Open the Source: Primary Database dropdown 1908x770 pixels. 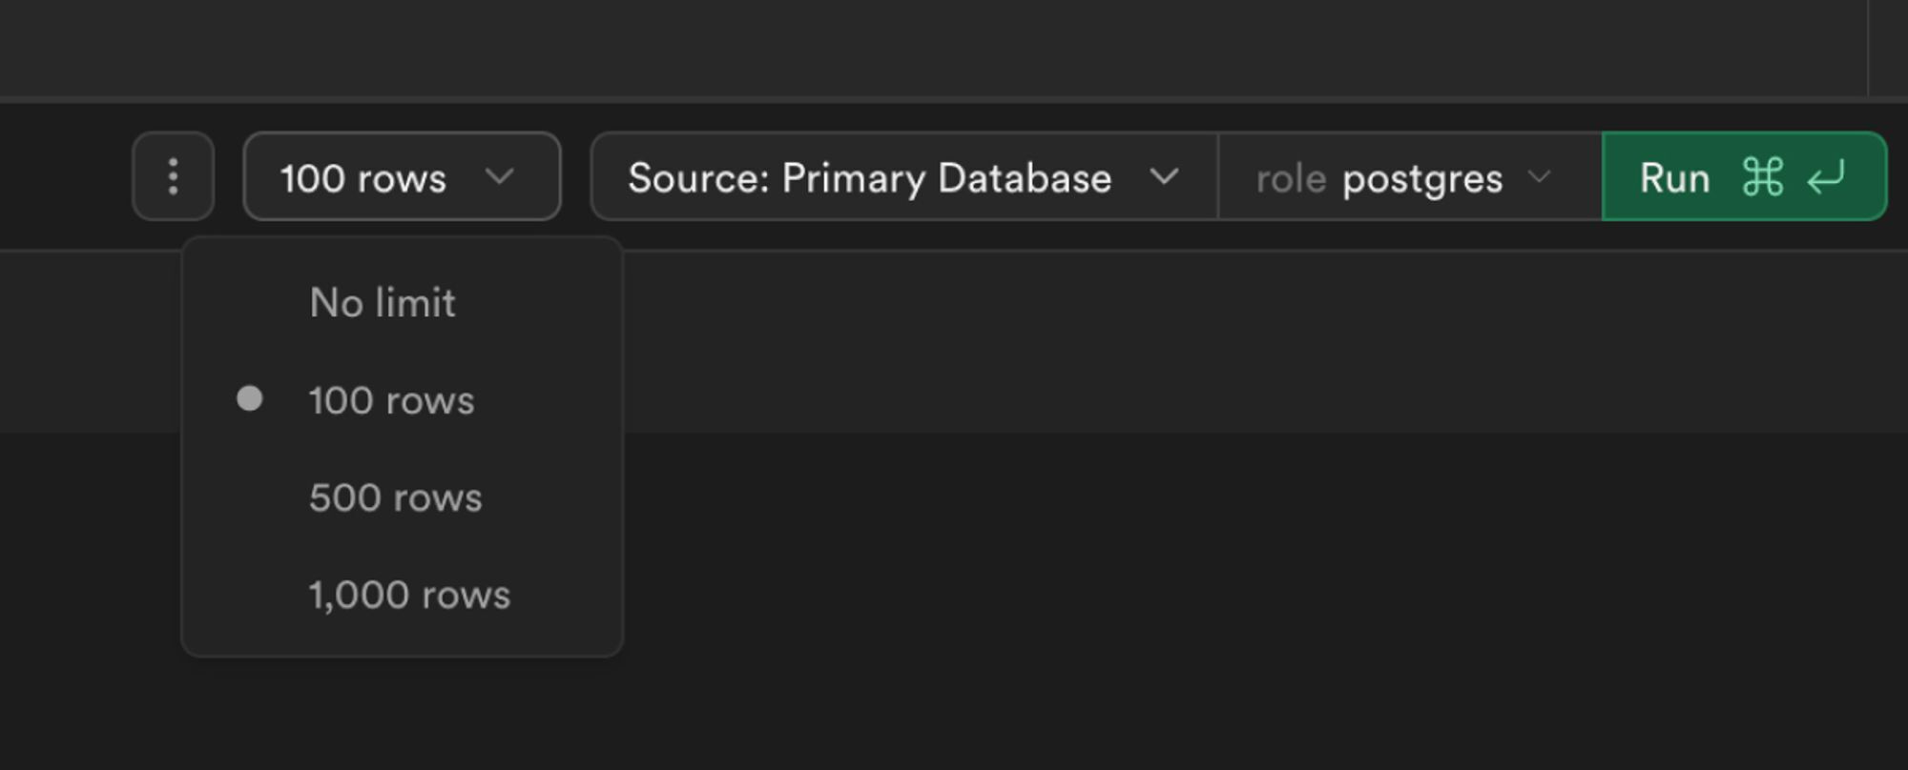(868, 178)
